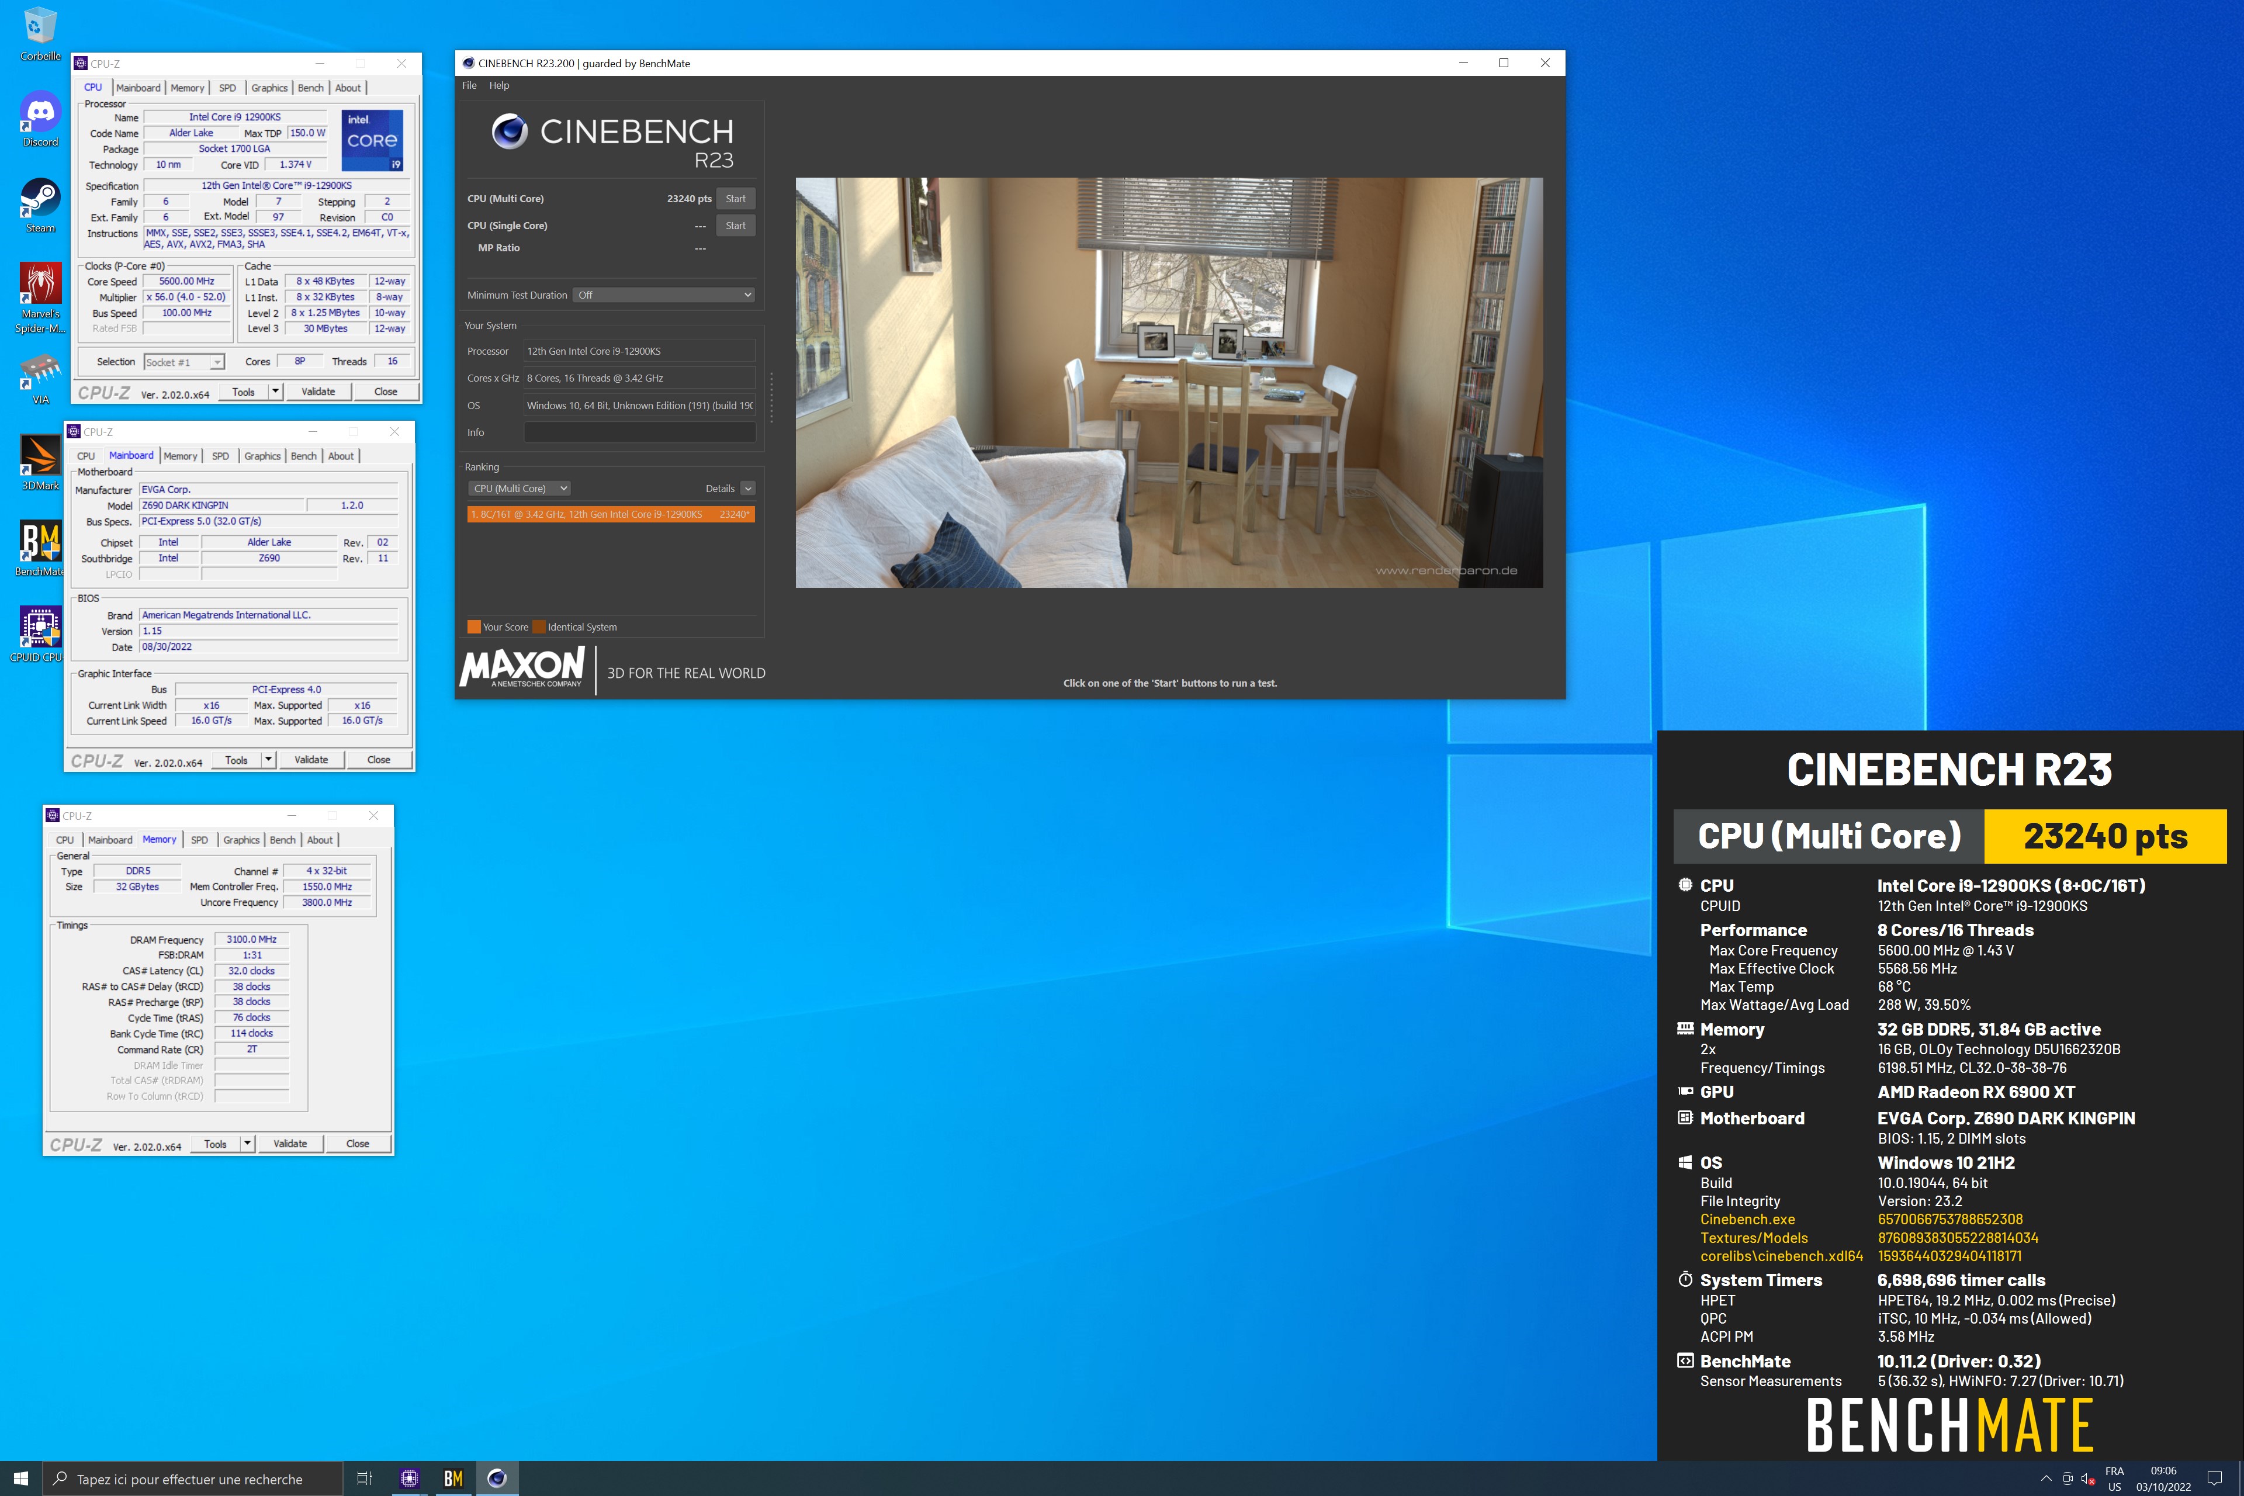Click the CPU-Z icon in Mainboard window title
The height and width of the screenshot is (1496, 2244).
(74, 431)
